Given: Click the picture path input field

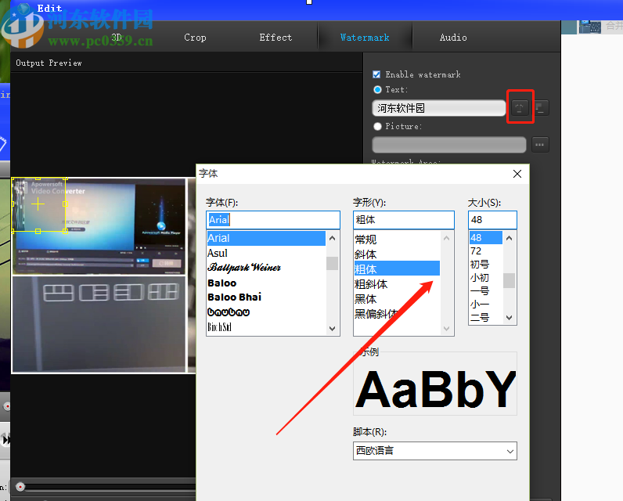Looking at the screenshot, I should point(449,145).
